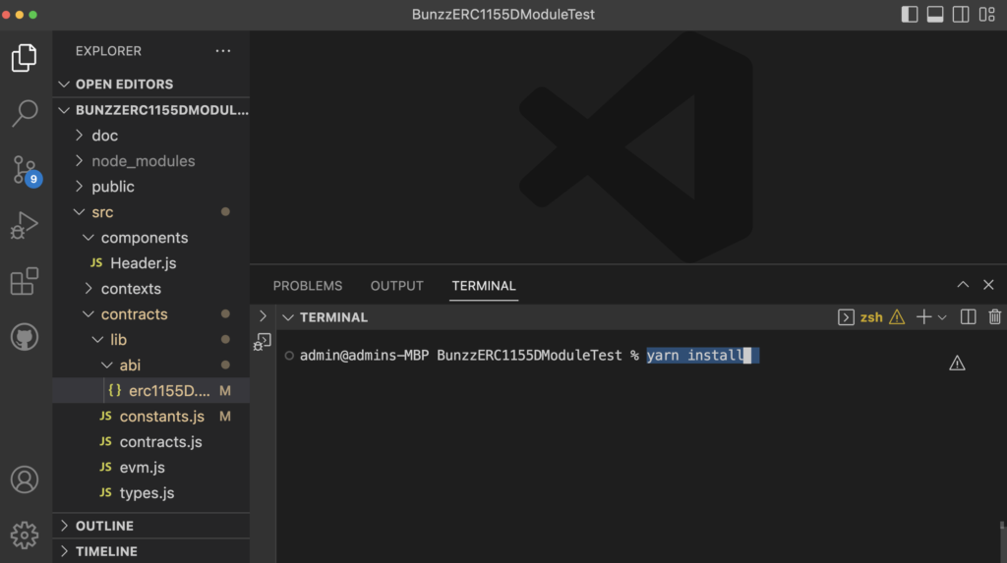Open the Accounts icon
This screenshot has height=563, width=1007.
pos(25,479)
